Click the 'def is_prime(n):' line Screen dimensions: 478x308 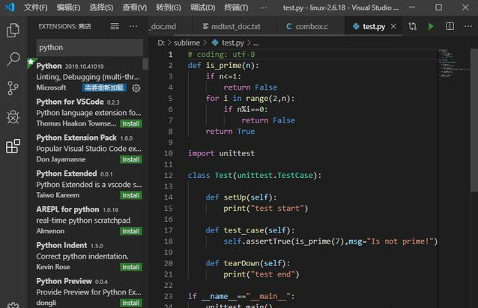pos(223,65)
